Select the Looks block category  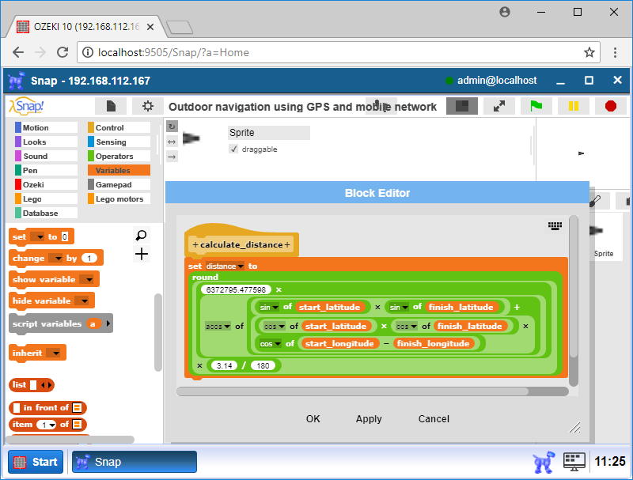(x=46, y=142)
